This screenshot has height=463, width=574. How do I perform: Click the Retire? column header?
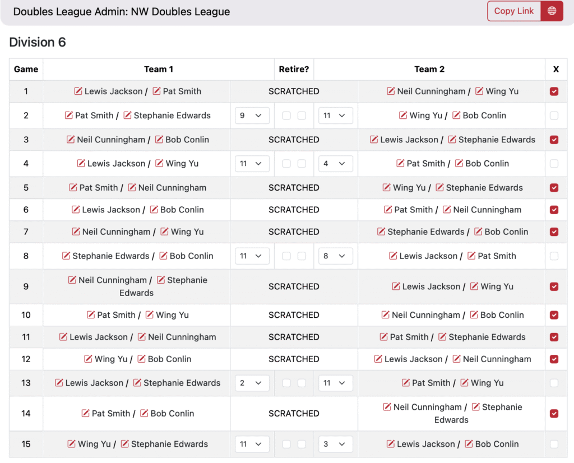tap(294, 69)
